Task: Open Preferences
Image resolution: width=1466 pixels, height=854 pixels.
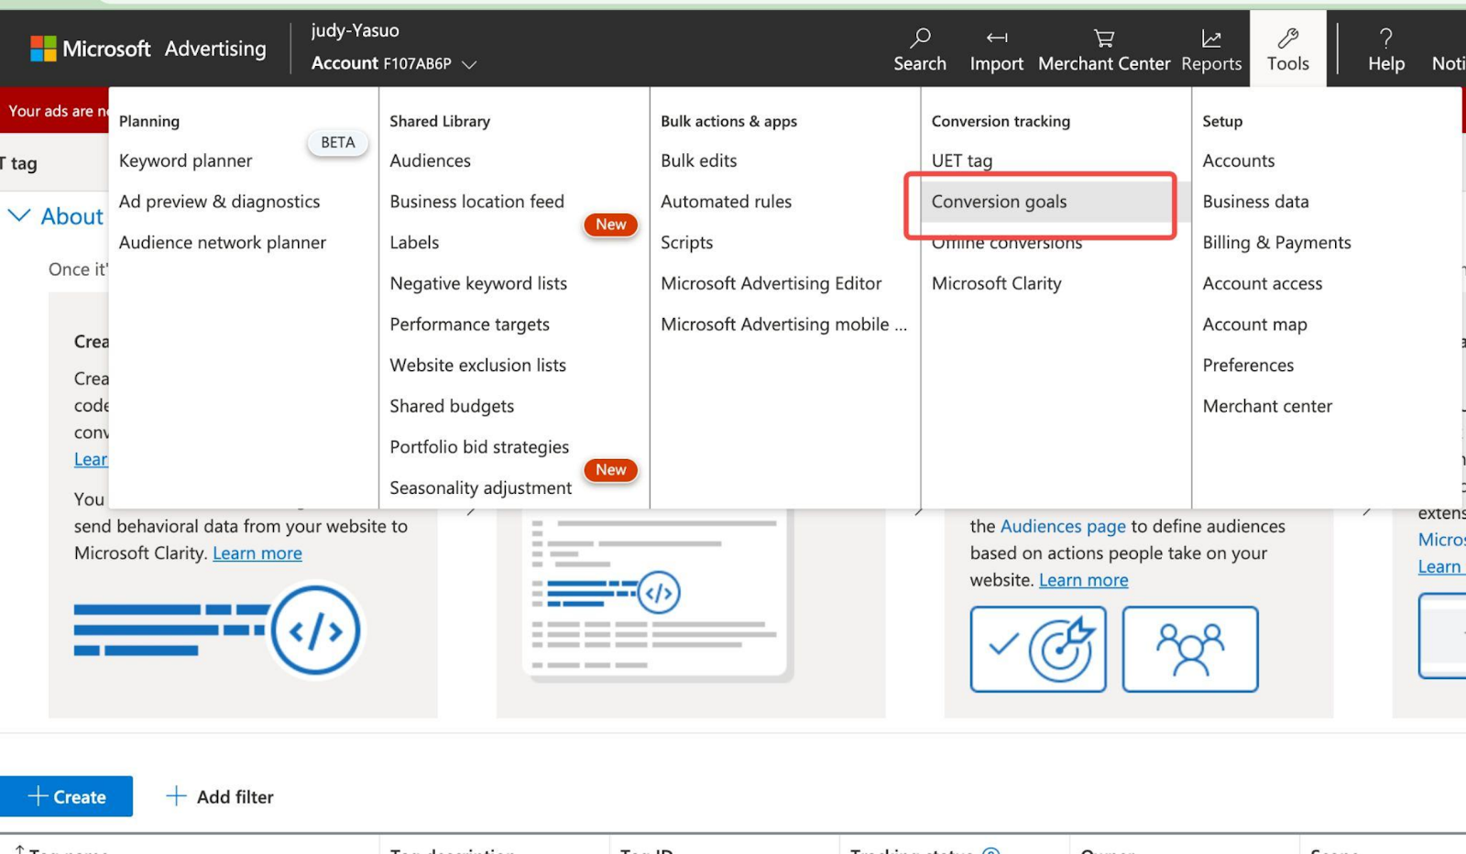Action: (1248, 365)
